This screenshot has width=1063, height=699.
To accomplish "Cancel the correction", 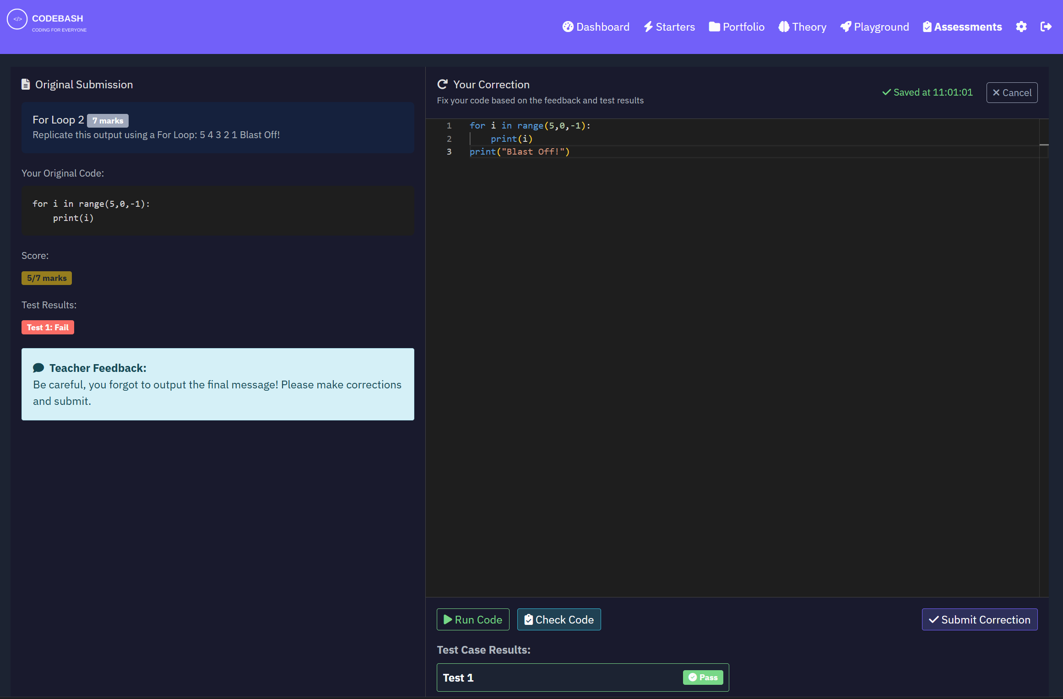I will (x=1011, y=93).
